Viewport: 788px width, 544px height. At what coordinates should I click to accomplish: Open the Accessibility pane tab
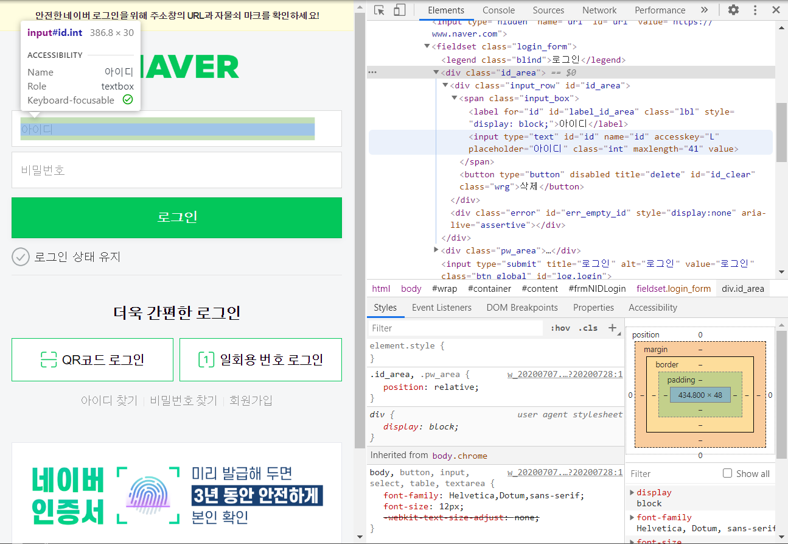[x=653, y=308]
